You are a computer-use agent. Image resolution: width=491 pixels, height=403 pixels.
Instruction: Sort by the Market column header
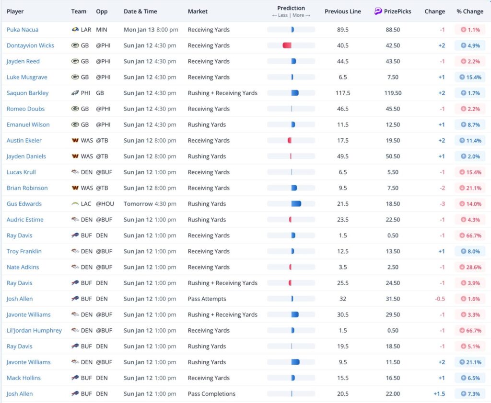[198, 11]
